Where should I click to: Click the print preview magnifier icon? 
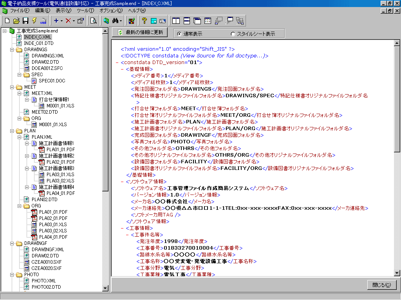point(93,21)
